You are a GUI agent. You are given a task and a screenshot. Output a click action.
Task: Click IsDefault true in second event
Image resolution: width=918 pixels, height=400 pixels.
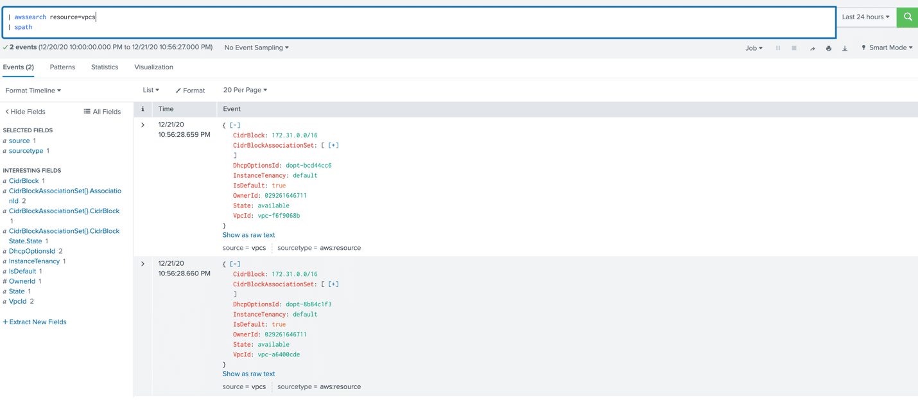click(279, 324)
